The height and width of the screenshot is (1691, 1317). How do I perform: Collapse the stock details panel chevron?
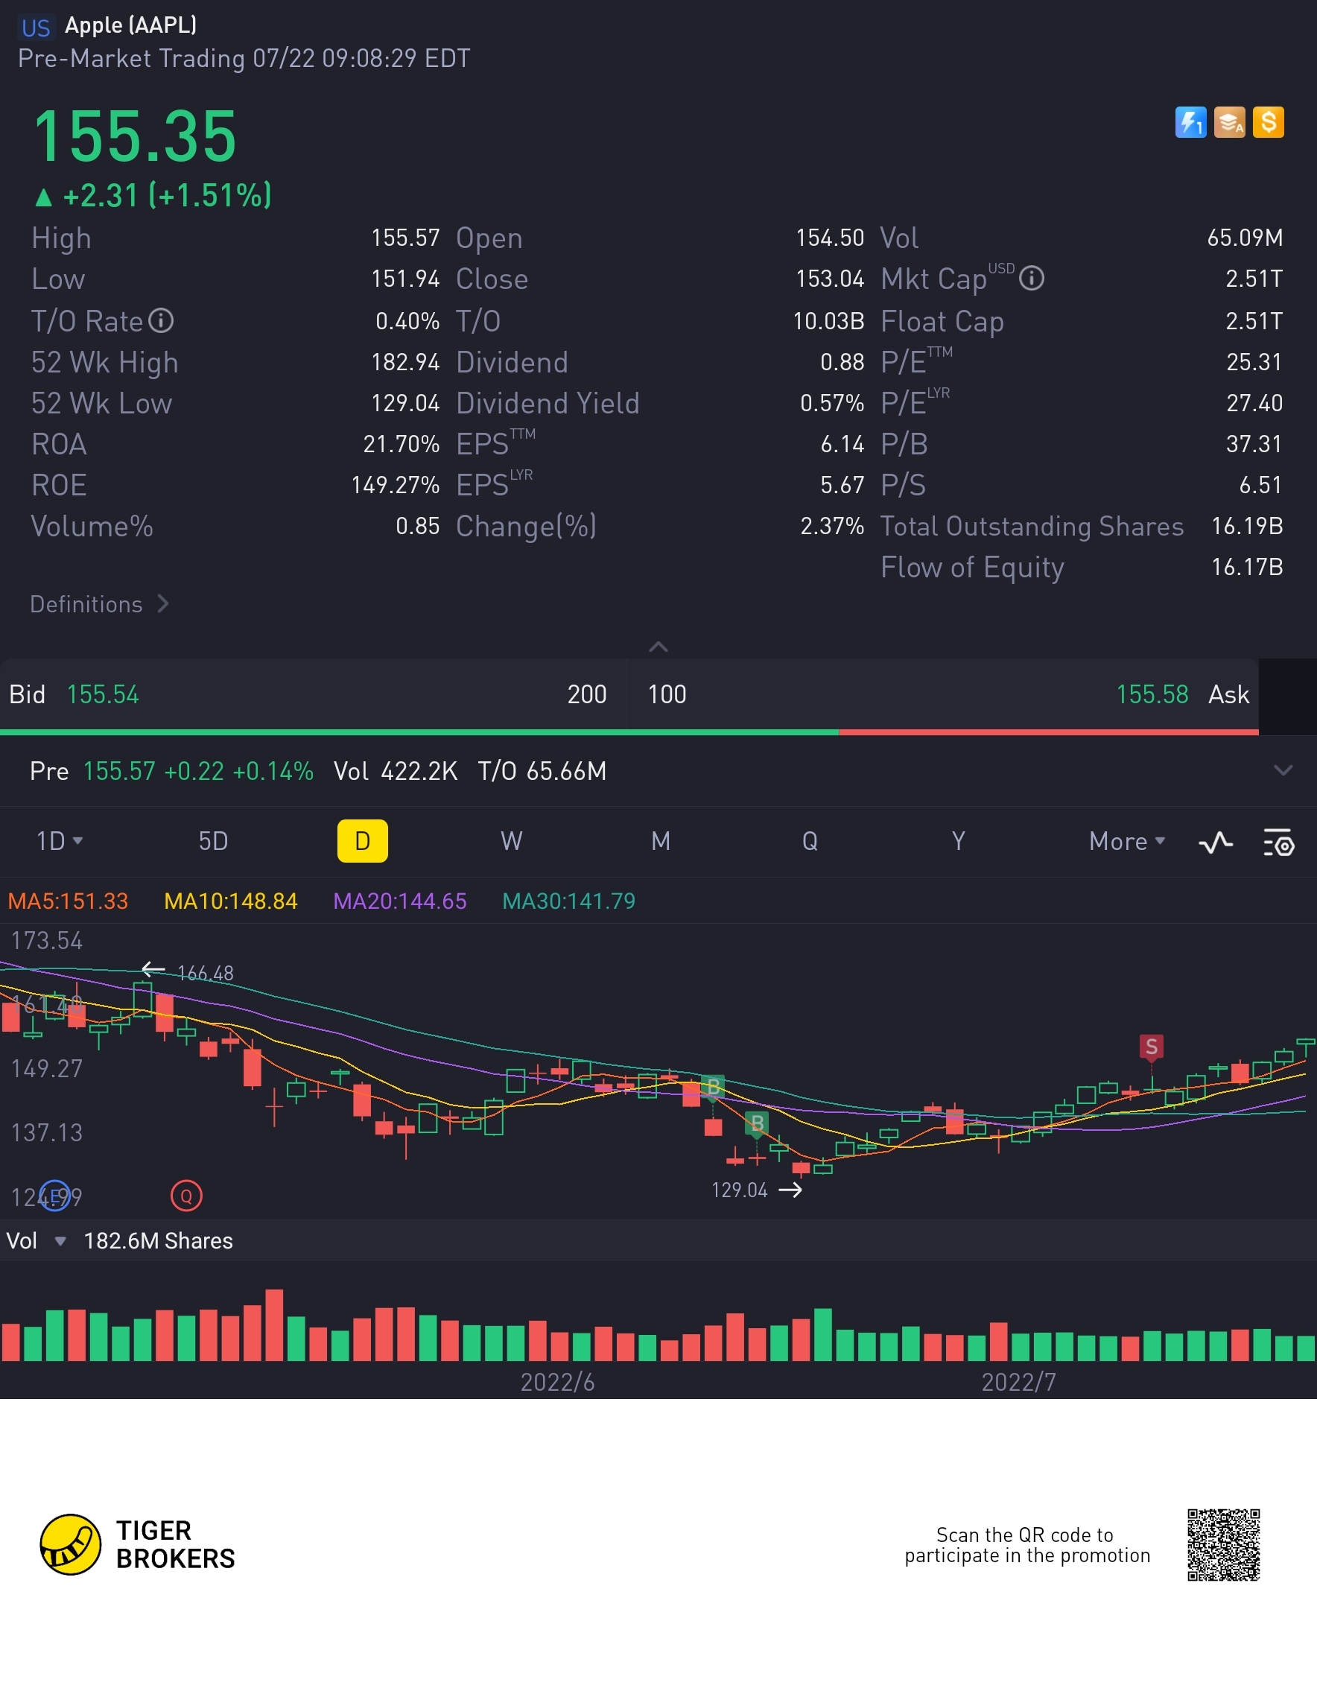(x=658, y=647)
